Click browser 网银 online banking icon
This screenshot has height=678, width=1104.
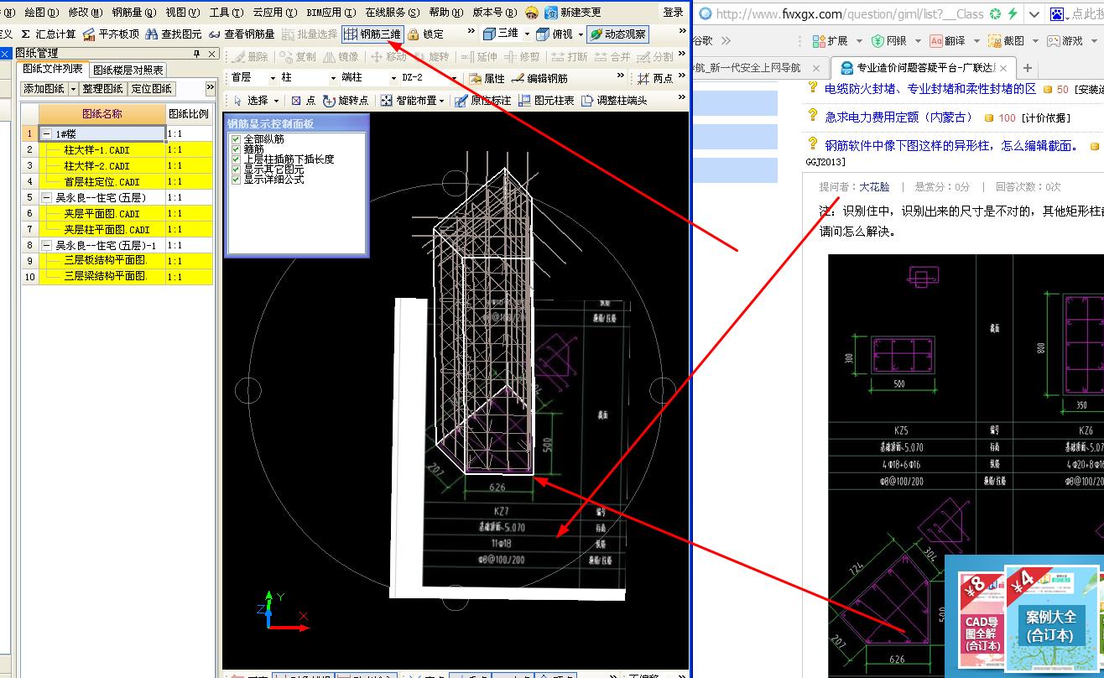point(877,40)
